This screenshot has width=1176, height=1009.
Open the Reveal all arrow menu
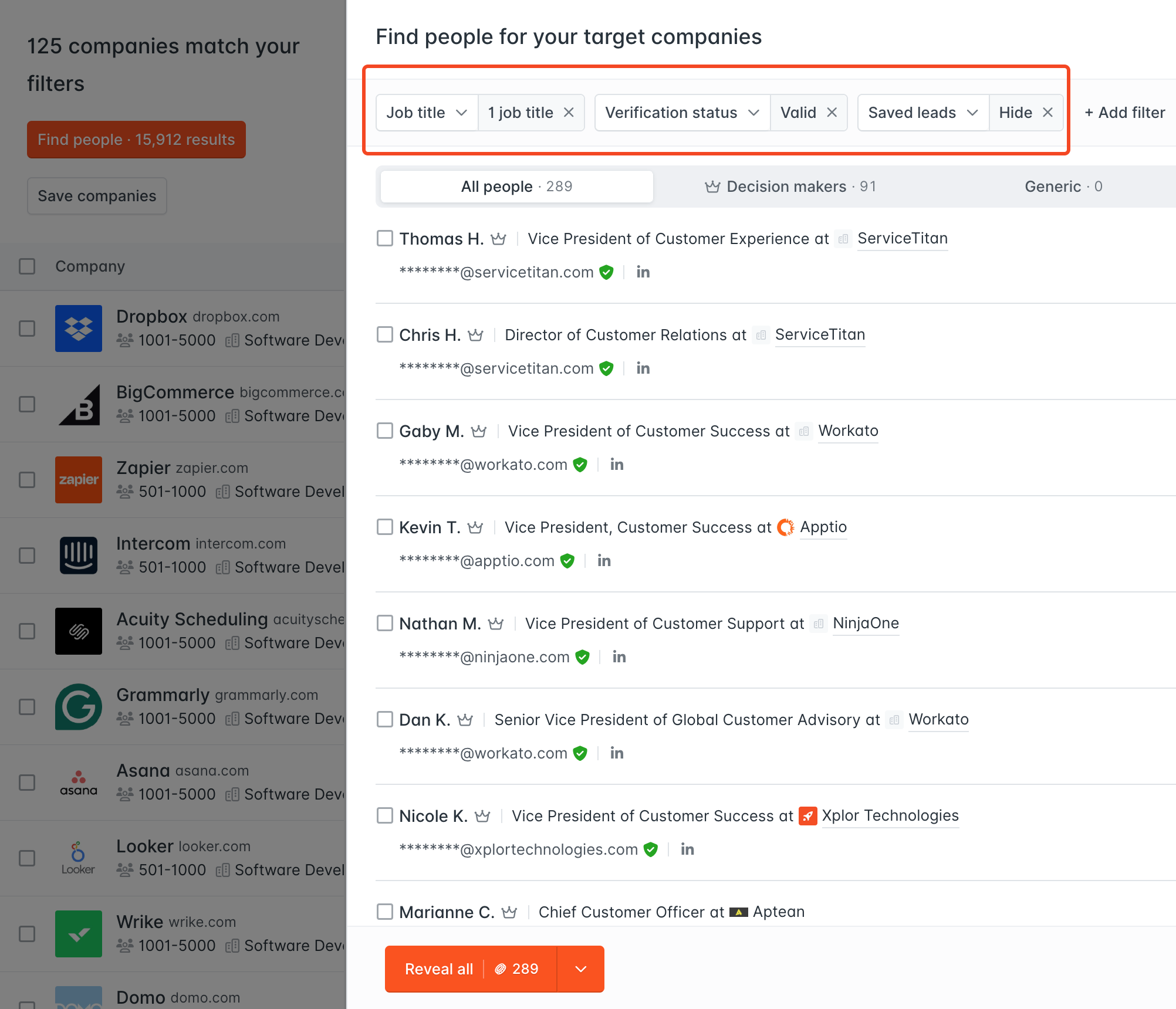580,969
